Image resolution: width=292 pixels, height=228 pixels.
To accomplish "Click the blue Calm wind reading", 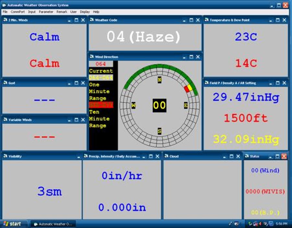I will pyautogui.click(x=44, y=37).
